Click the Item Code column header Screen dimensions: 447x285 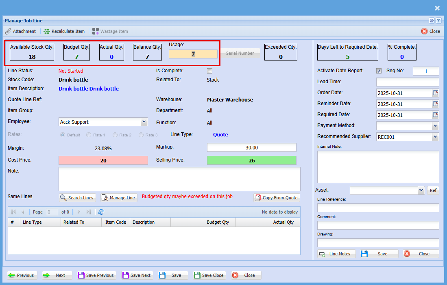(x=116, y=222)
